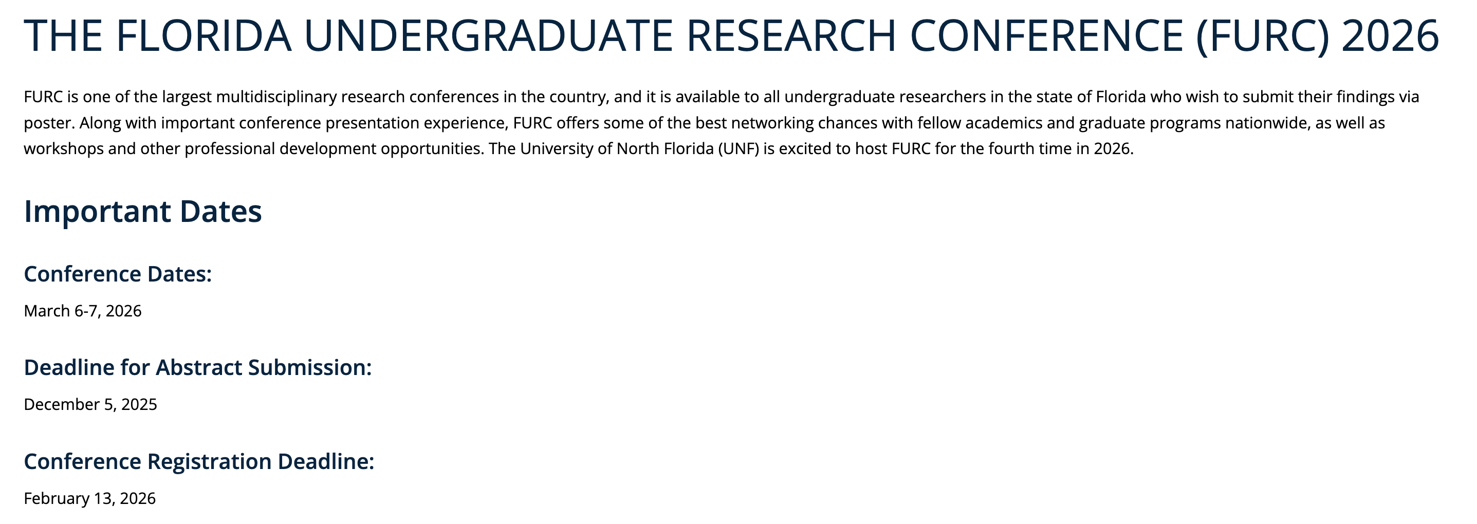Click the word RESEARCH in the title

[791, 35]
